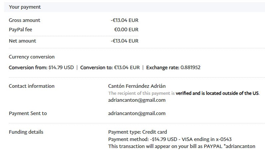This screenshot has width=265, height=152.
Task: Click the Net amount value -€13.04 EUR
Action: point(125,41)
